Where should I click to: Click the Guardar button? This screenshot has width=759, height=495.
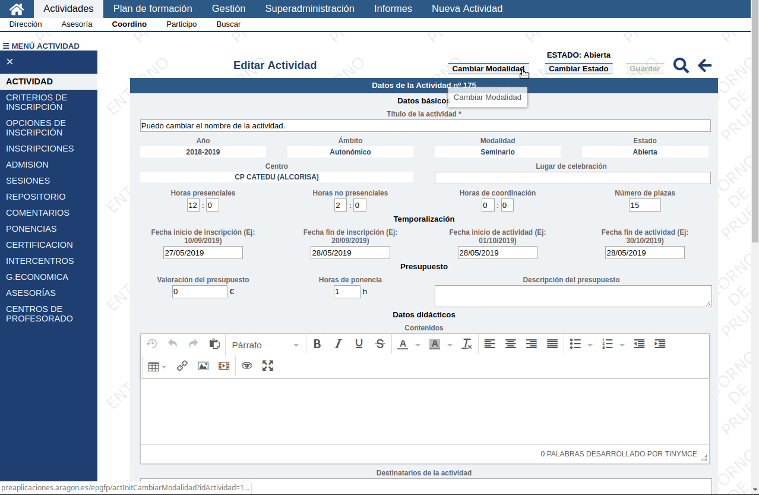pos(645,68)
